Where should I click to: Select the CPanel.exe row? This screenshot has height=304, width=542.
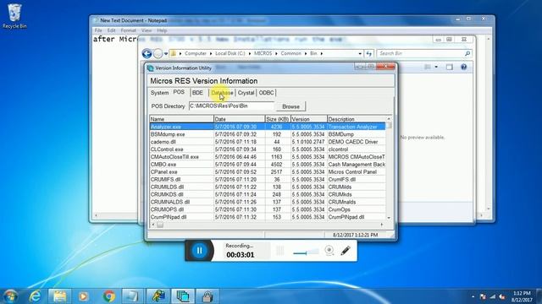[x=268, y=172]
